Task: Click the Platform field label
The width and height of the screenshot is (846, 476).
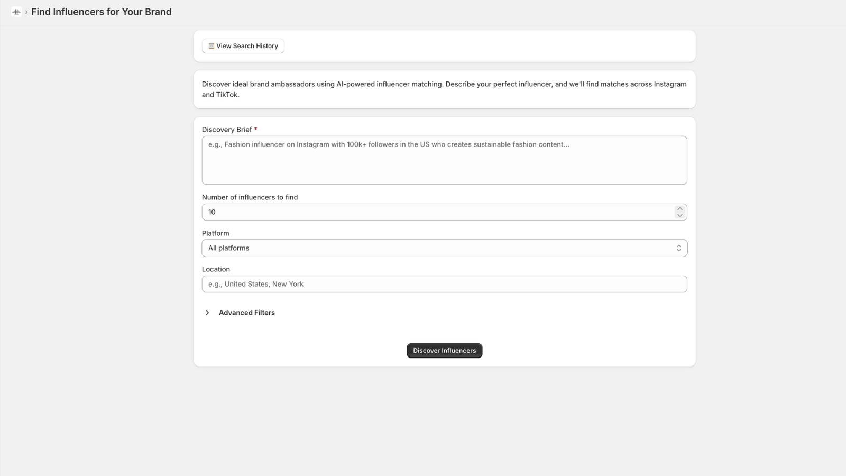Action: (x=215, y=233)
